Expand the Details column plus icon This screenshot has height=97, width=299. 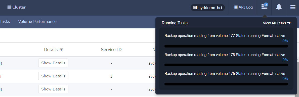tap(61, 50)
